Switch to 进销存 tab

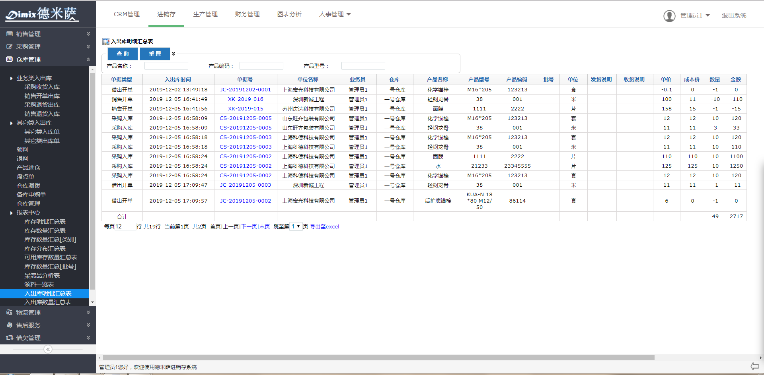pos(166,14)
